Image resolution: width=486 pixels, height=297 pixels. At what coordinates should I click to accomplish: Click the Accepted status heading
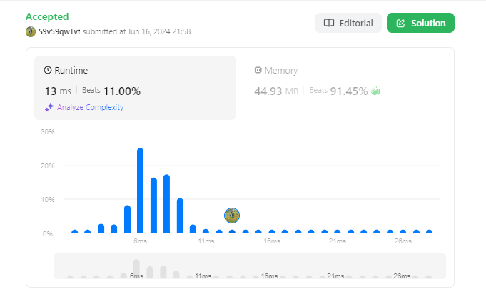coord(47,16)
